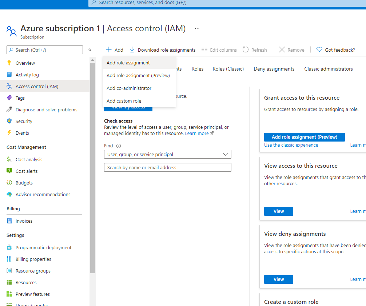Click the Grant access to this resource heading
366x306 pixels.
click(x=302, y=98)
